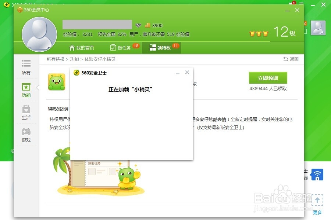Click the 所有特权 breadcrumb link
This screenshot has height=220, width=331.
pyautogui.click(x=55, y=59)
